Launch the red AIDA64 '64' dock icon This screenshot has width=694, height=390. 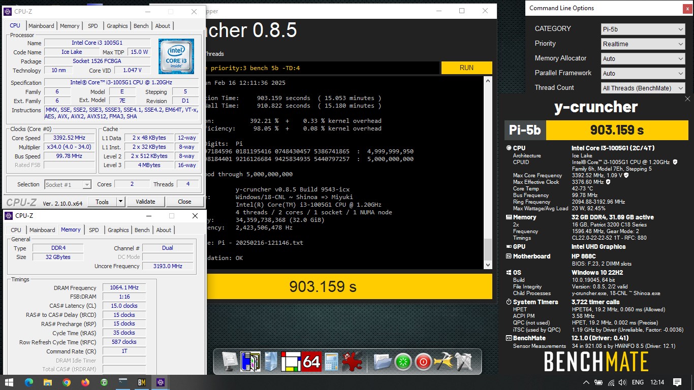311,362
